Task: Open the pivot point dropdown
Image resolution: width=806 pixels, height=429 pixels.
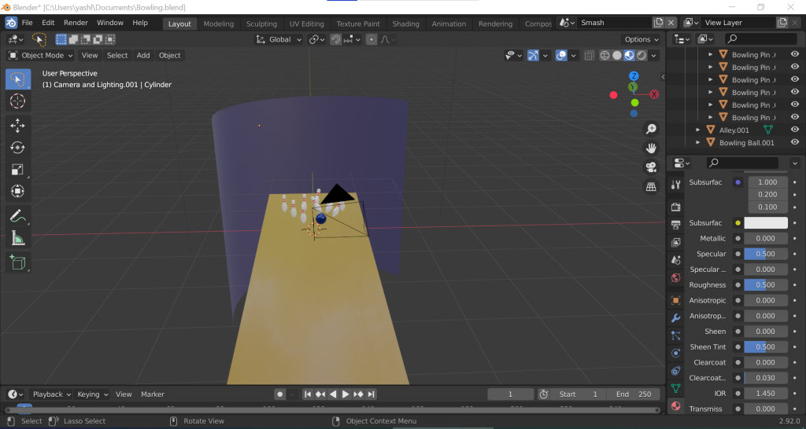Action: [316, 39]
